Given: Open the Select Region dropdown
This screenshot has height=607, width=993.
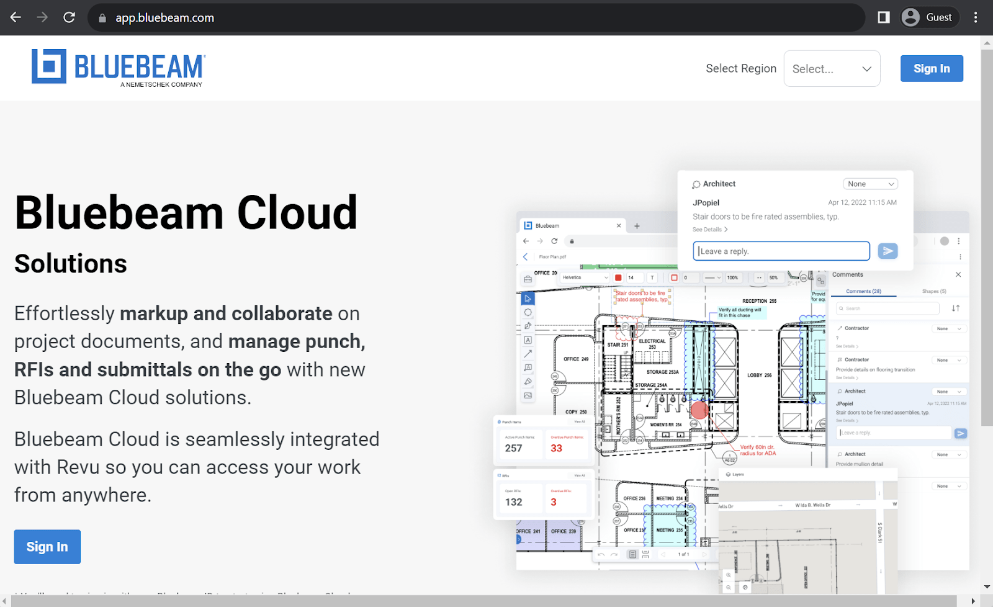Looking at the screenshot, I should [x=832, y=68].
